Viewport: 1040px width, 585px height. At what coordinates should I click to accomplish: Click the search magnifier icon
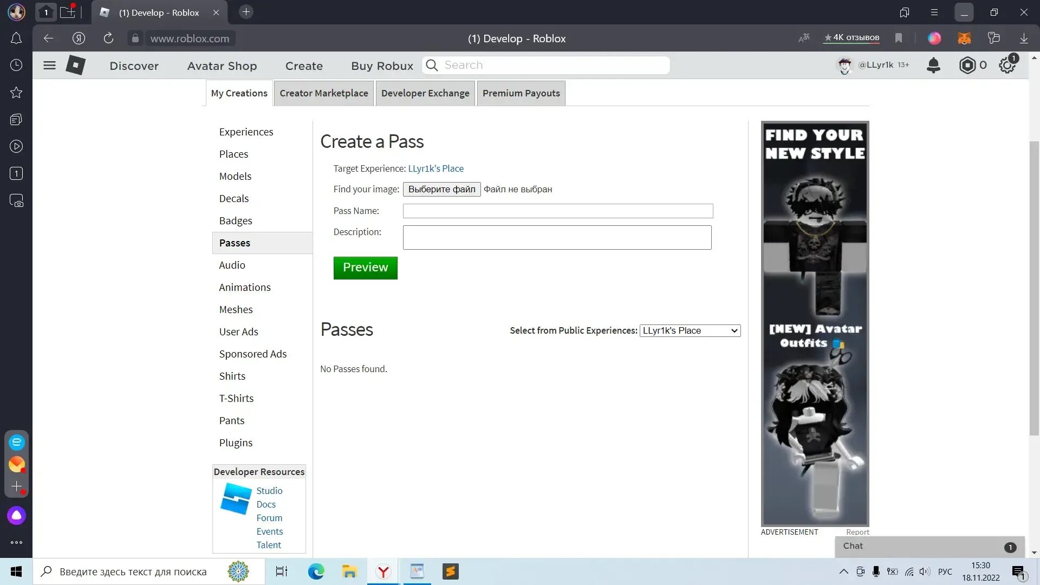coord(431,65)
